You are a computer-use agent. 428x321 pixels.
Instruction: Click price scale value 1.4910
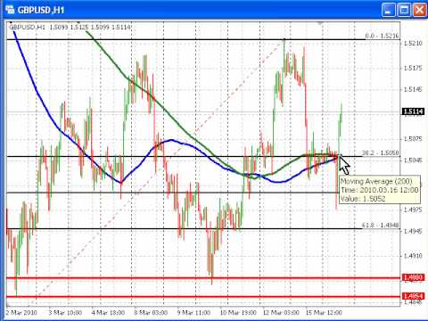[413, 256]
